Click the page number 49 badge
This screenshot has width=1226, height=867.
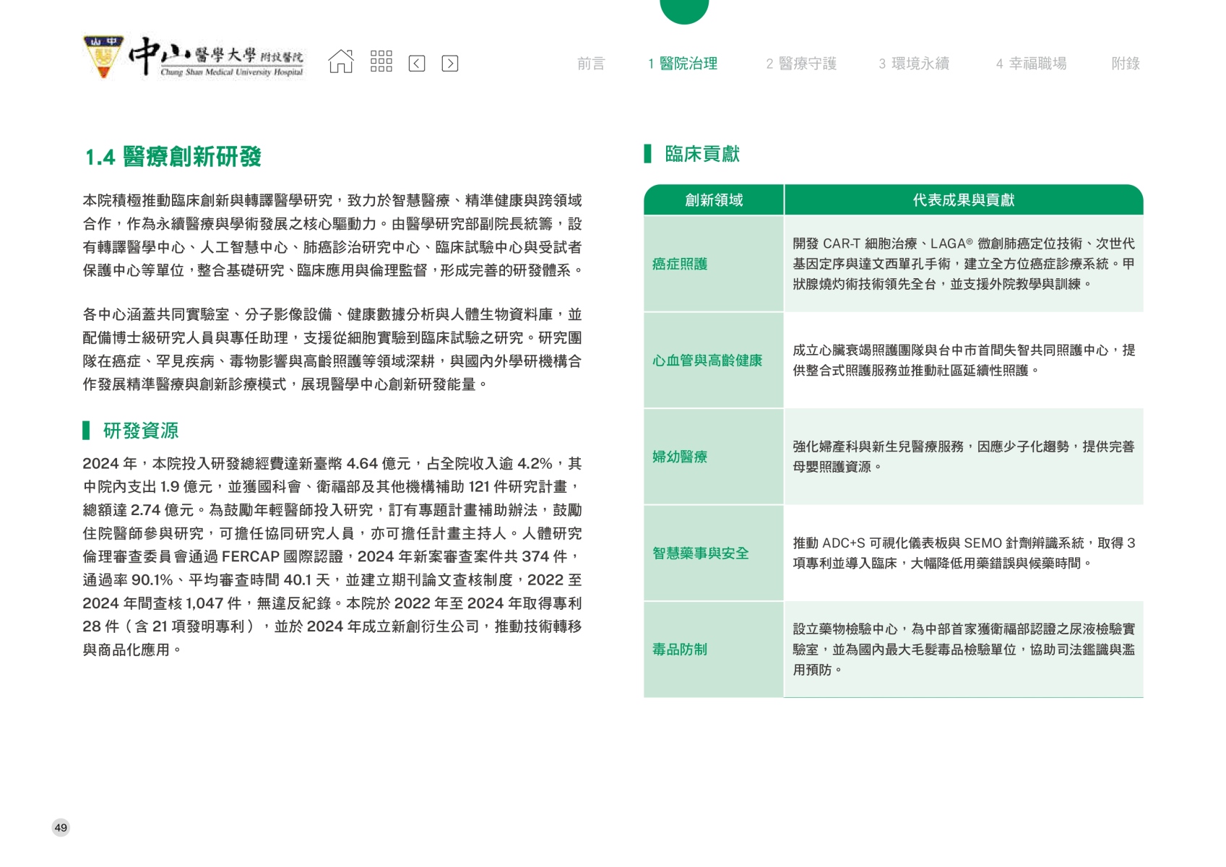coord(61,827)
